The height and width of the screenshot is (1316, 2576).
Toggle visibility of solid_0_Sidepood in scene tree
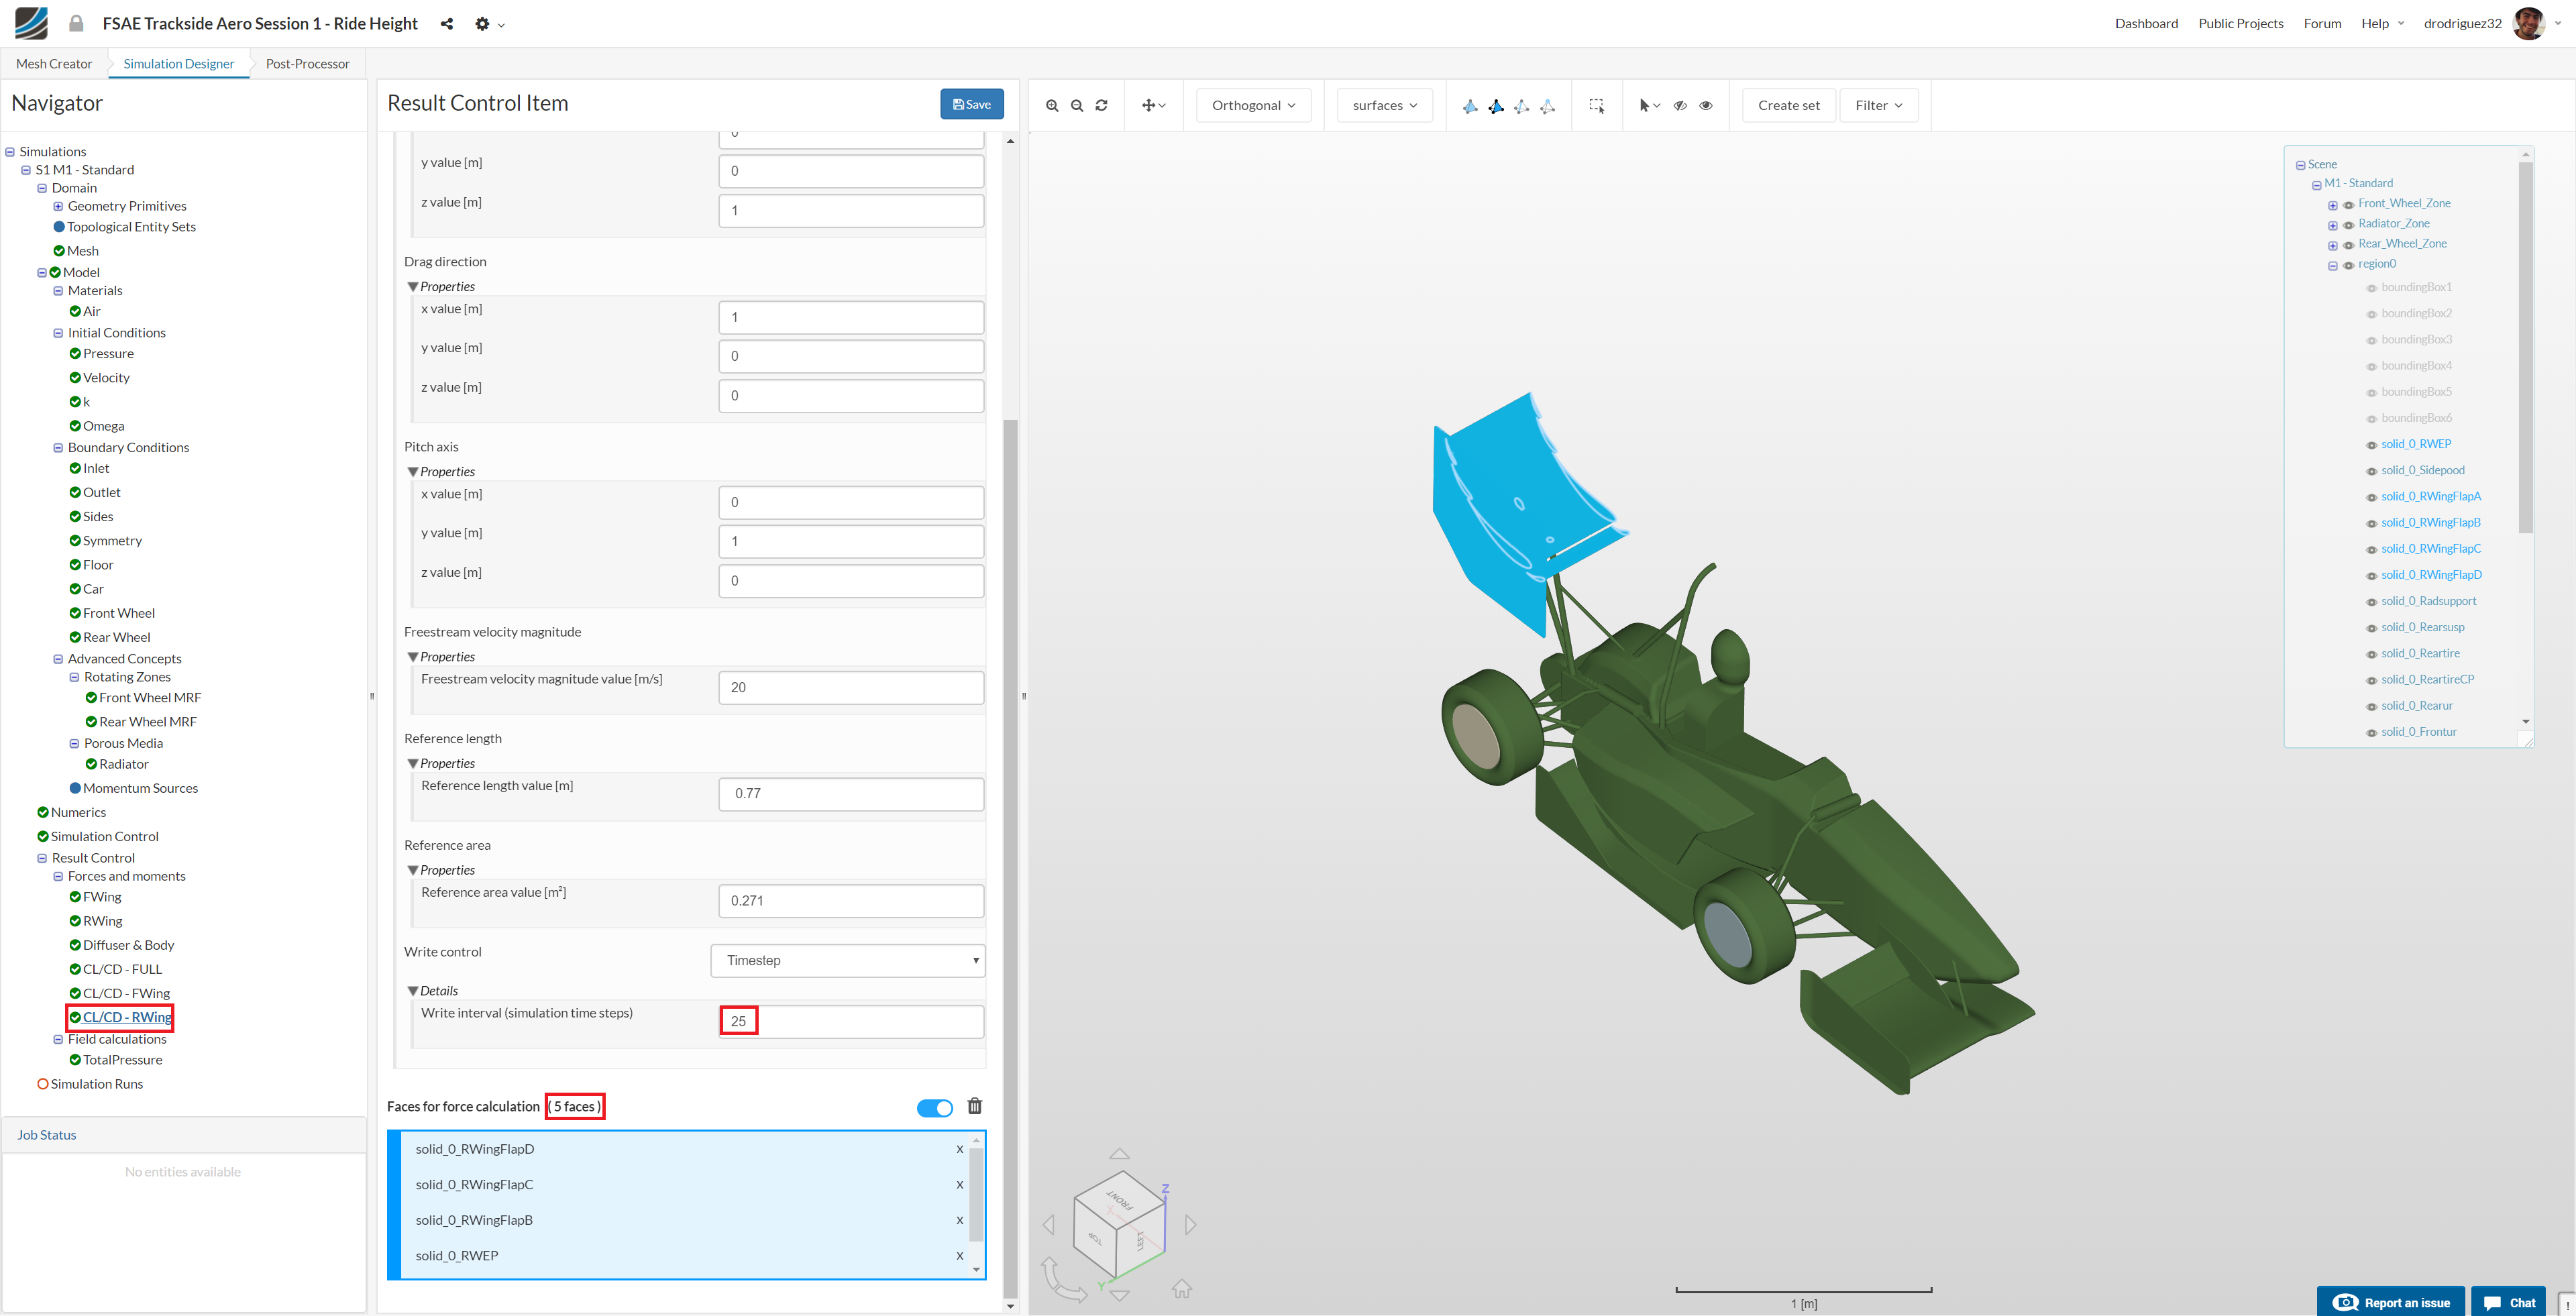[2371, 471]
